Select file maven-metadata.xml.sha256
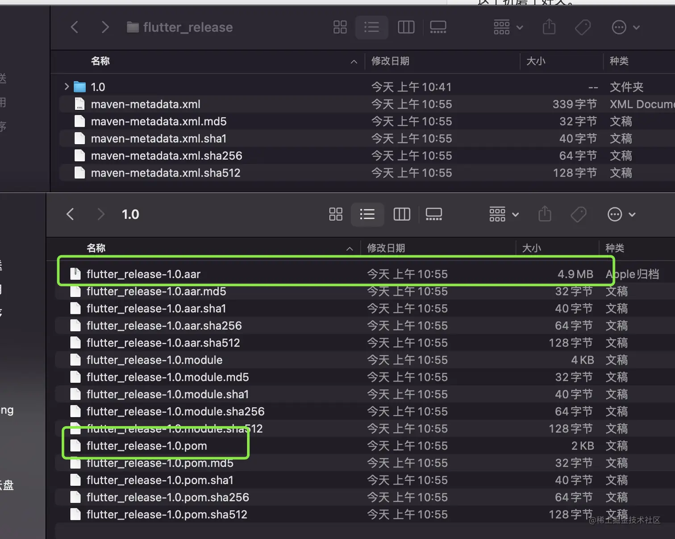 167,155
